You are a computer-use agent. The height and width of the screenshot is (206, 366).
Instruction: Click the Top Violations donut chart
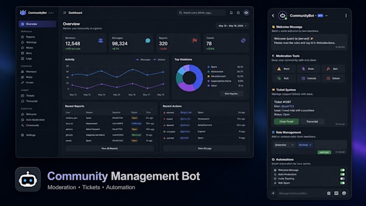[x=189, y=78]
